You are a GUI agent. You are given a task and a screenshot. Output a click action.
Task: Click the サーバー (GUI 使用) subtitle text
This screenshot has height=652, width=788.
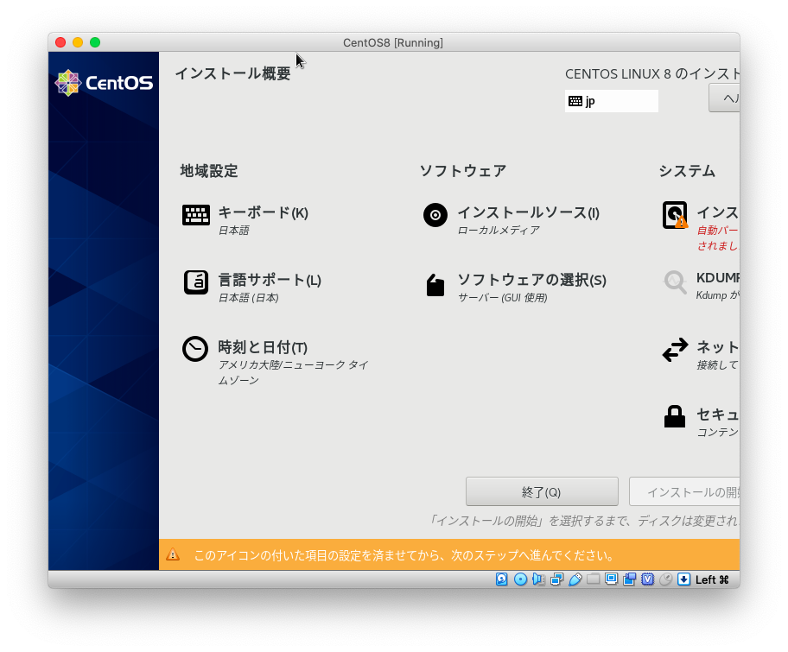coord(503,297)
